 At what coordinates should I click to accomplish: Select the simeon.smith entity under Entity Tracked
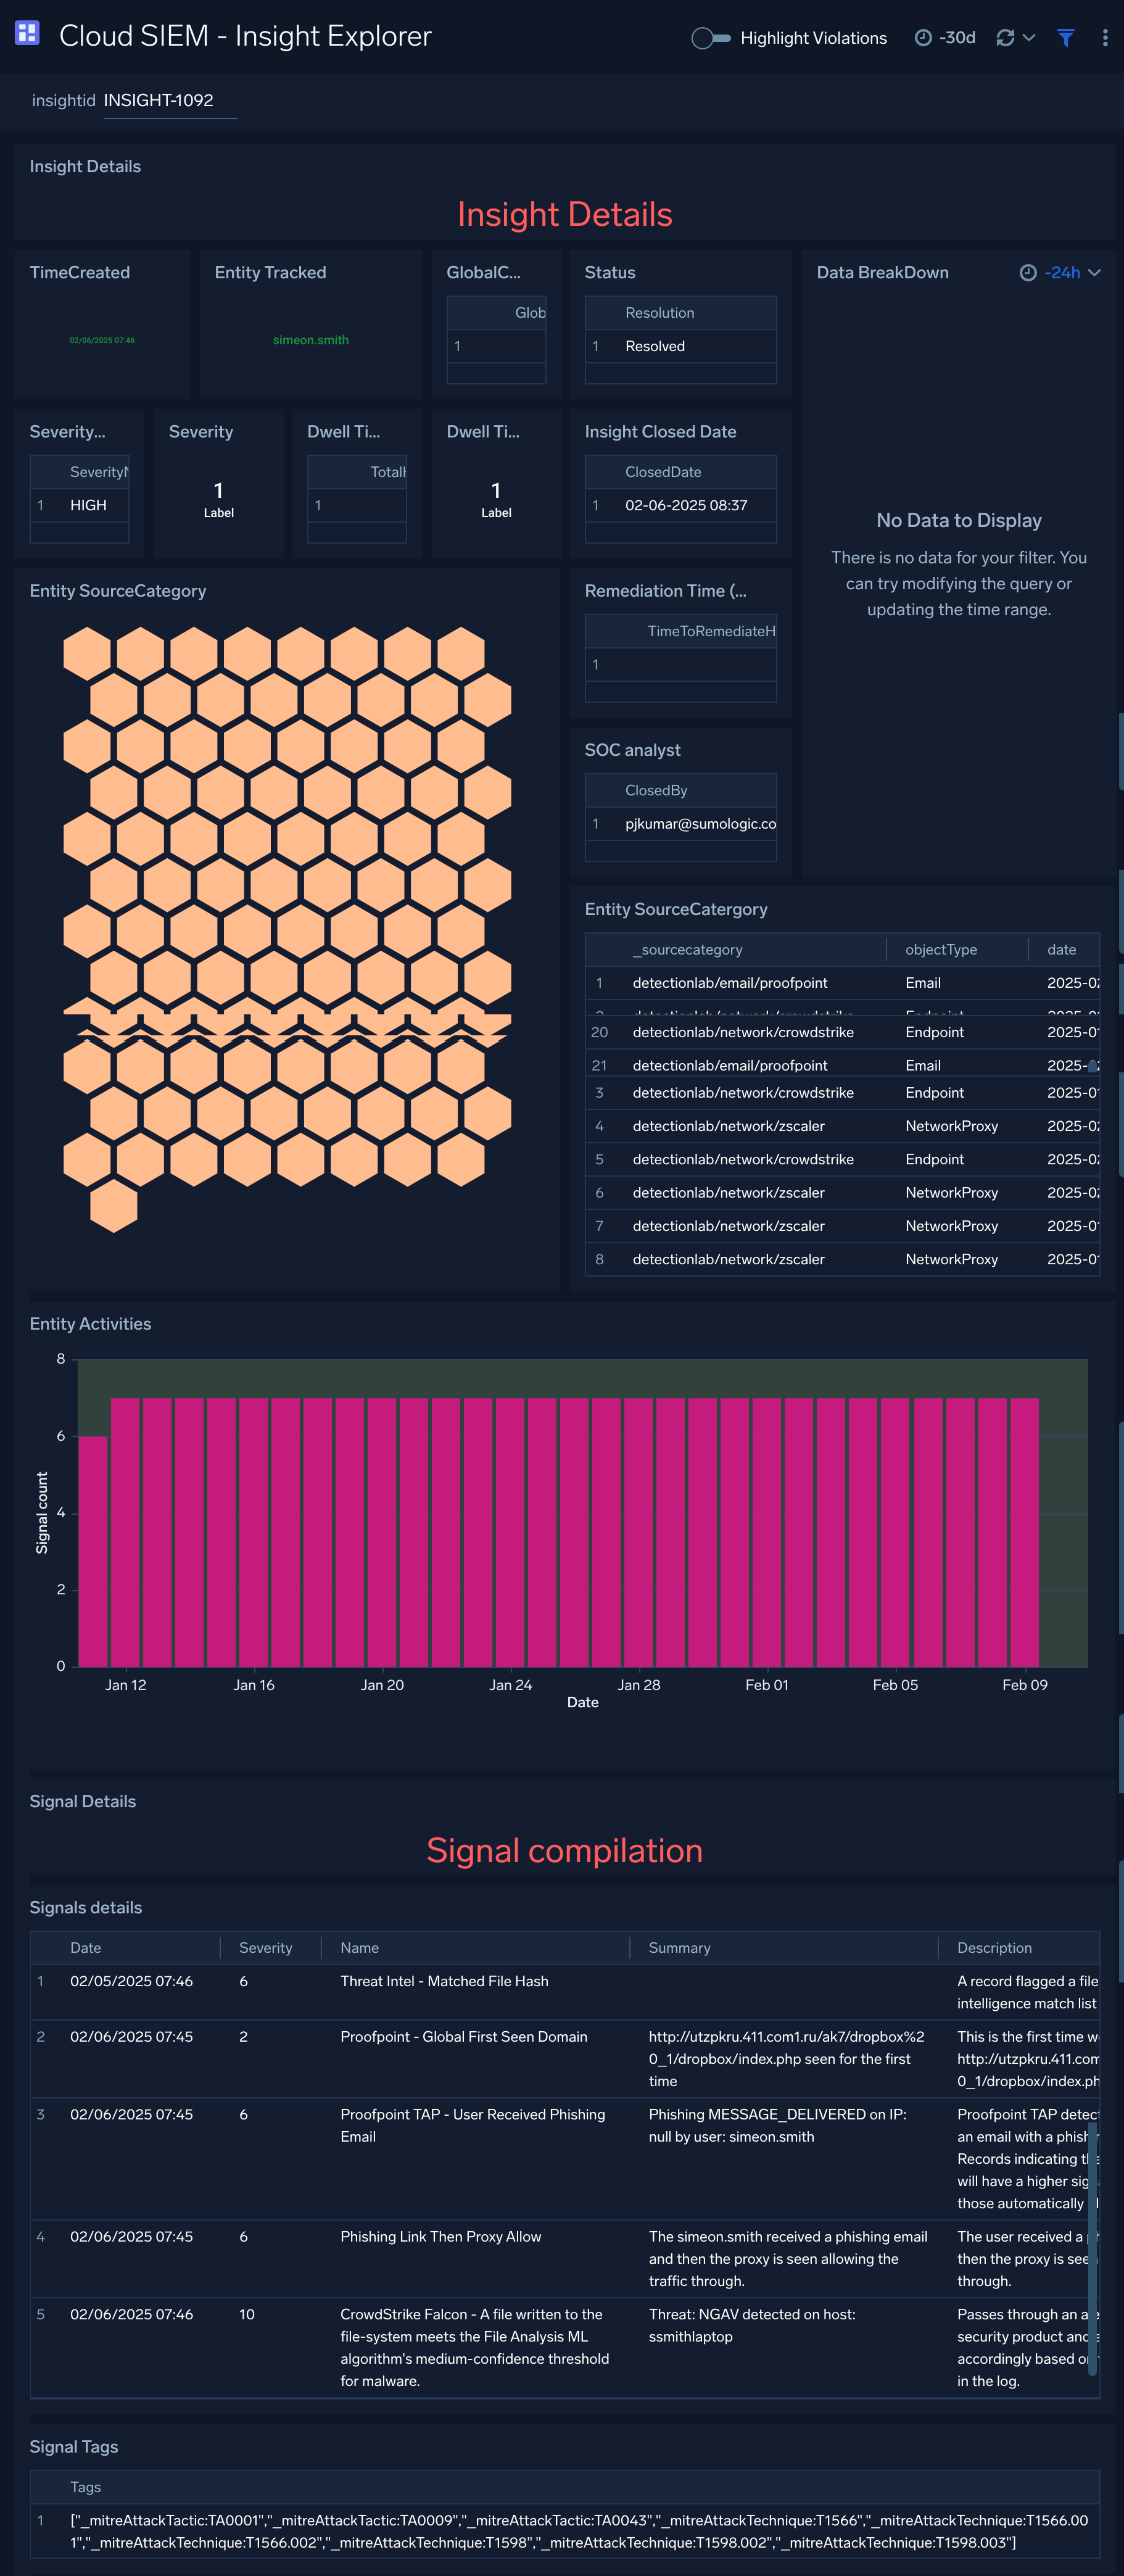310,340
